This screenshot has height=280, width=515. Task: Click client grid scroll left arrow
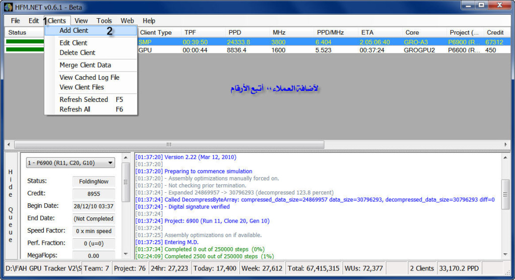9,144
